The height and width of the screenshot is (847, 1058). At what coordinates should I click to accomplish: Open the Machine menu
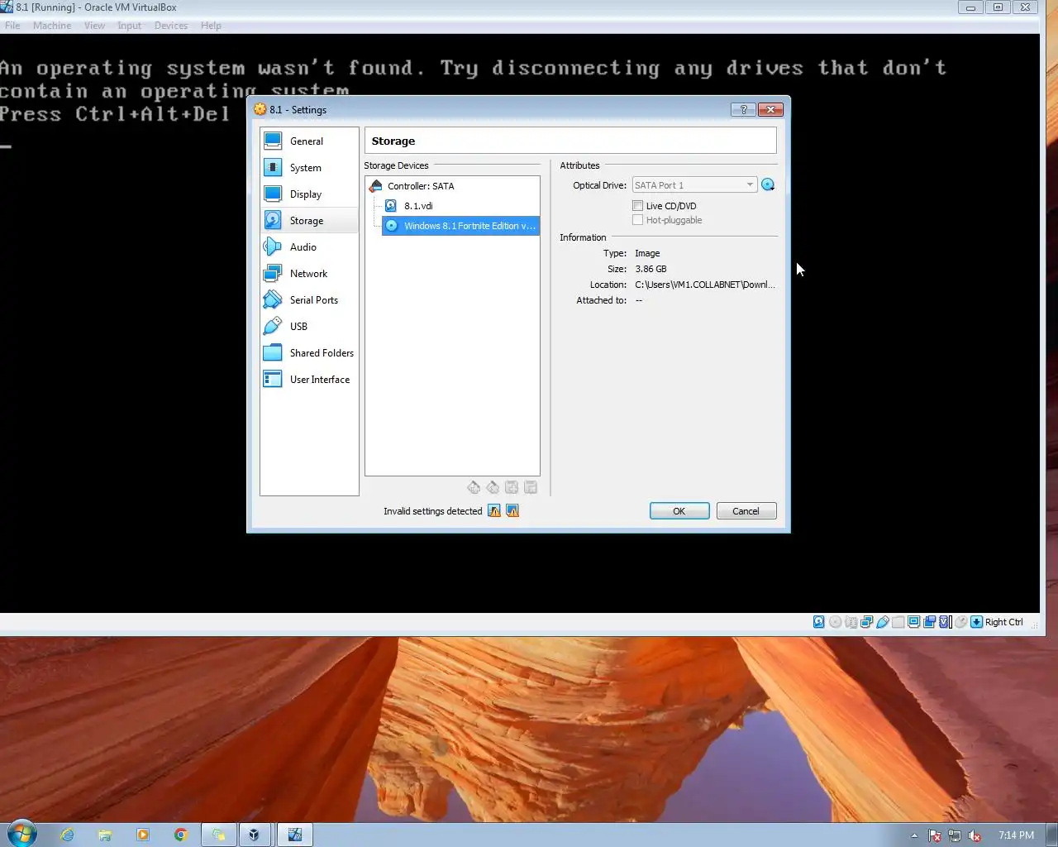coord(52,26)
